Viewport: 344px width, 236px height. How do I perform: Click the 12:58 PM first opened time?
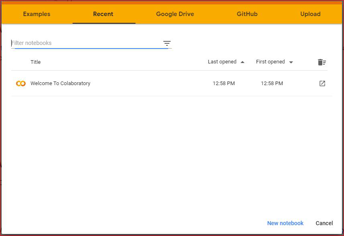tap(272, 83)
